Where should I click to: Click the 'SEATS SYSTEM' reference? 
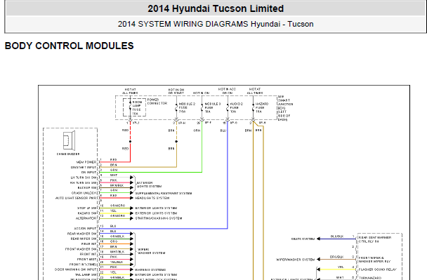[x=303, y=239]
